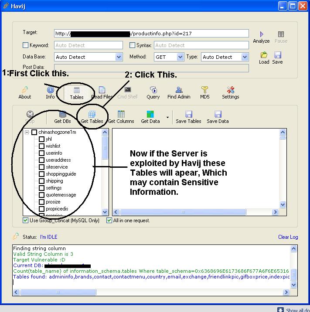Click the Havij title bar icon
This screenshot has width=310, height=312.
(6, 6)
